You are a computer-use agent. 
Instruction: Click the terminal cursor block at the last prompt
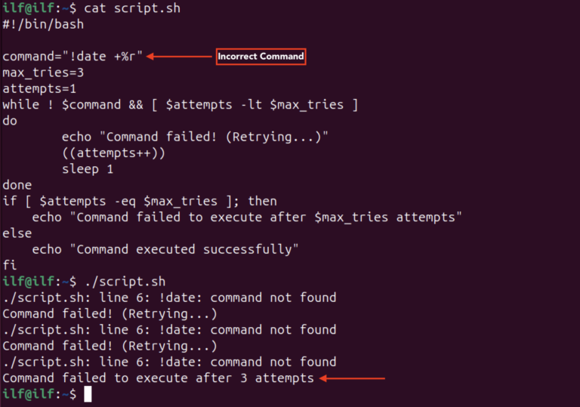[x=88, y=394]
